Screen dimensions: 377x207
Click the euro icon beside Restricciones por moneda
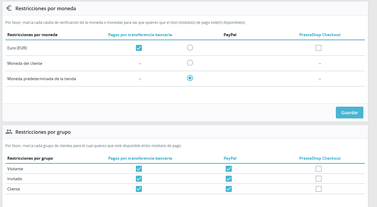point(9,8)
